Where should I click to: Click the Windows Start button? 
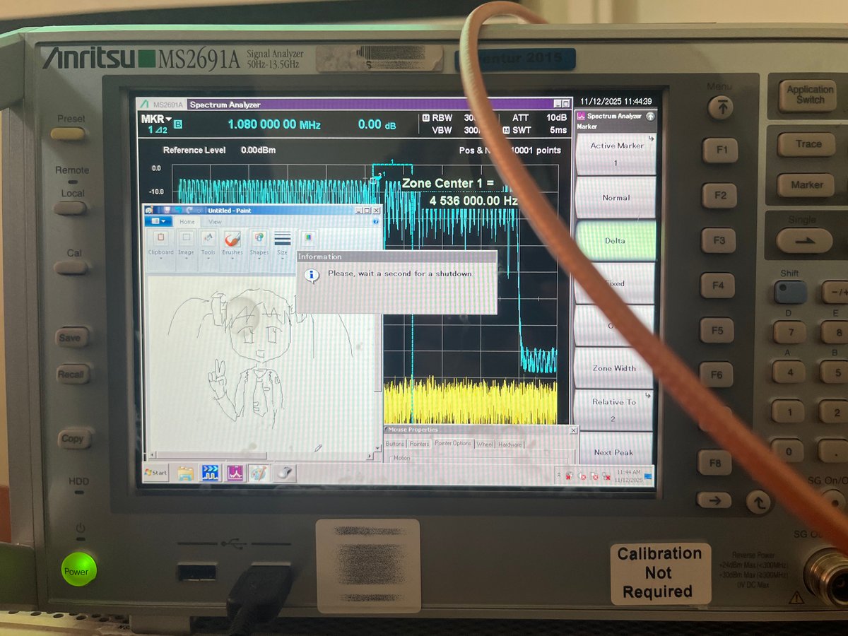pos(155,472)
